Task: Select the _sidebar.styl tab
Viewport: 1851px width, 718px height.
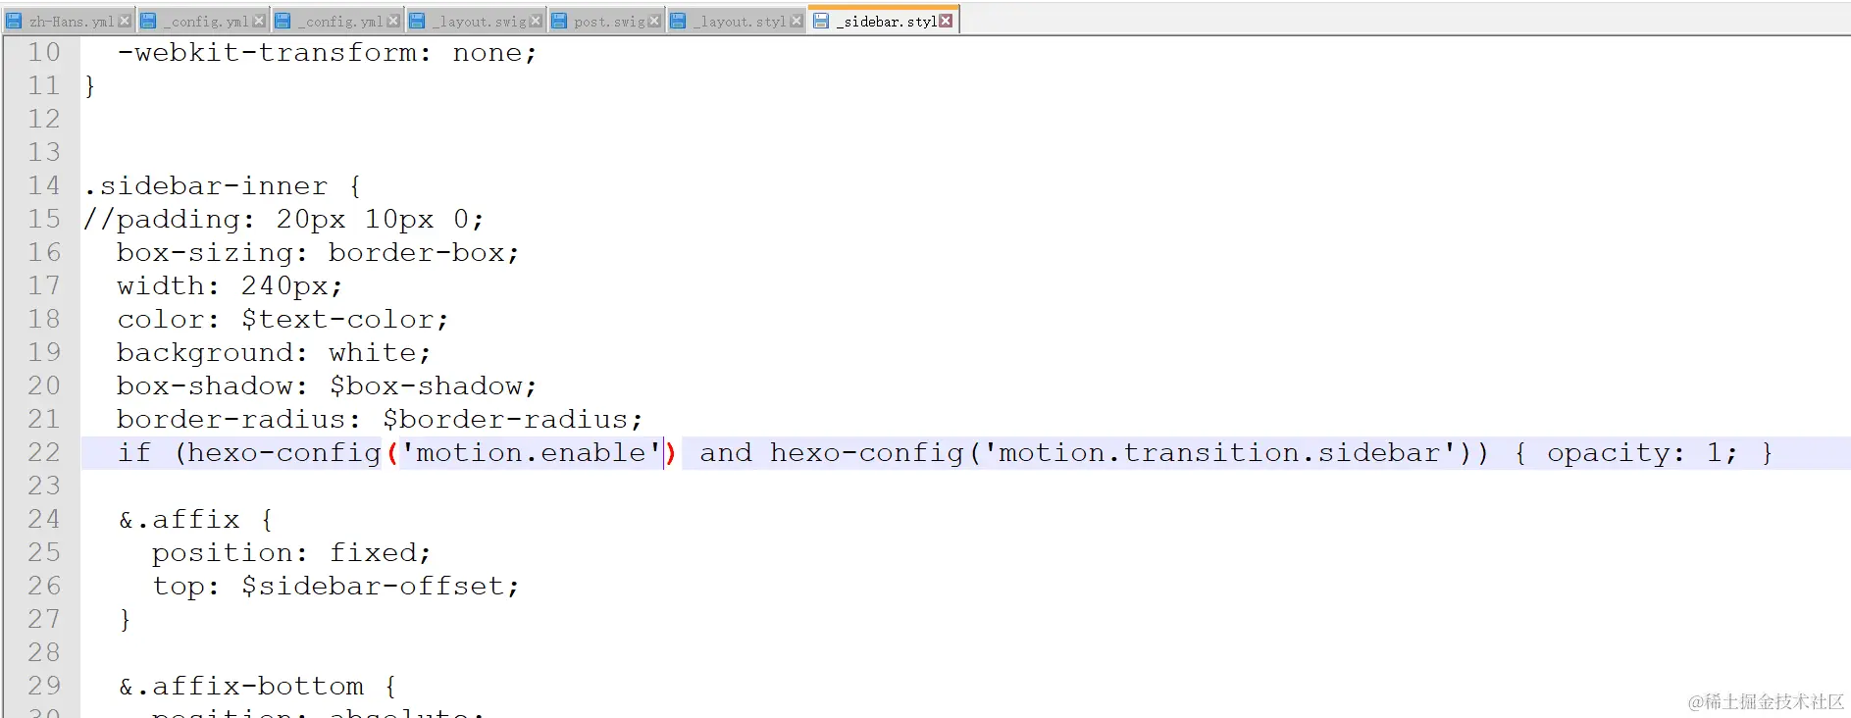Action: [x=883, y=21]
